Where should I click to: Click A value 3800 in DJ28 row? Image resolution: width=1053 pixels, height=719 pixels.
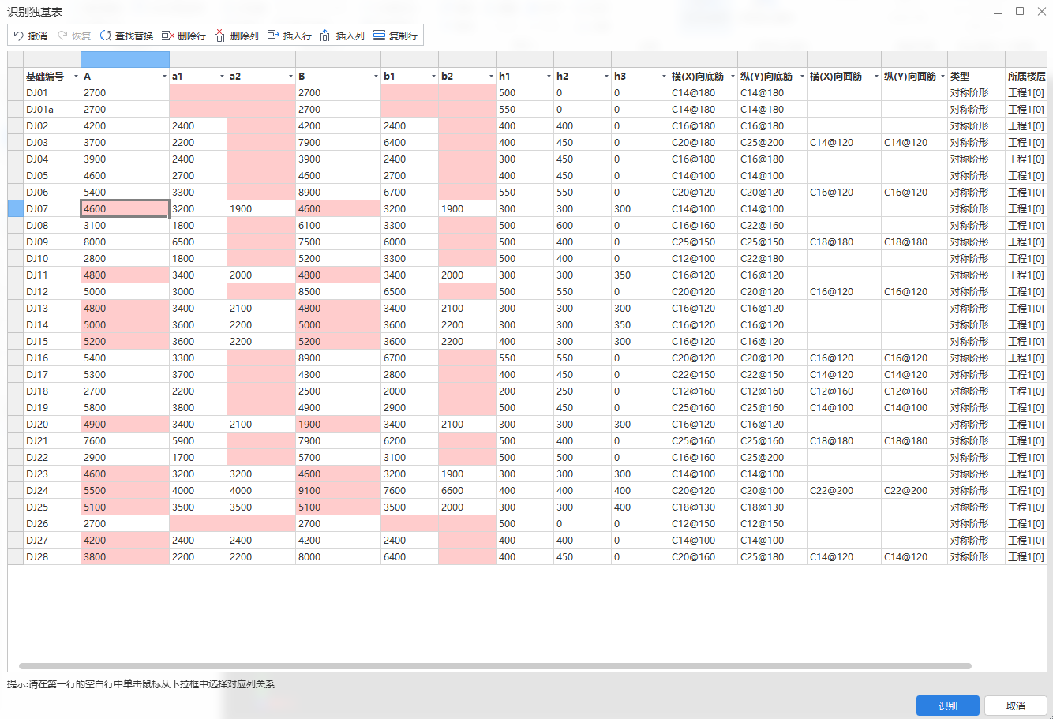tap(125, 557)
